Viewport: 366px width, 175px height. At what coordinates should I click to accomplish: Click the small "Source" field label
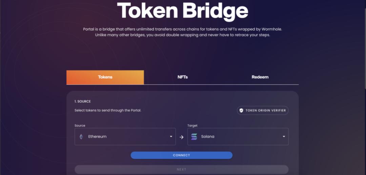80,126
